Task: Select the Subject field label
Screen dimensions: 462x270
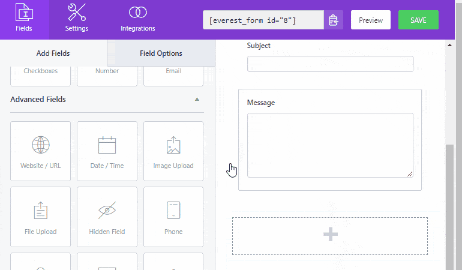Action: 259,46
